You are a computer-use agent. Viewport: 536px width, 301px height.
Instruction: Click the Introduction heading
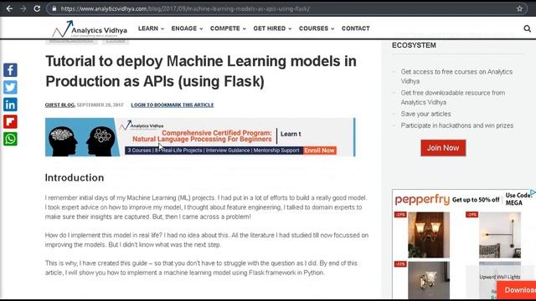click(75, 178)
